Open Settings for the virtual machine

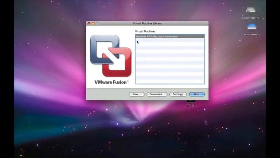[x=178, y=94]
